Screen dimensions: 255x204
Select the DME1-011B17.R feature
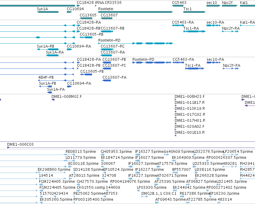[x=176, y=106]
